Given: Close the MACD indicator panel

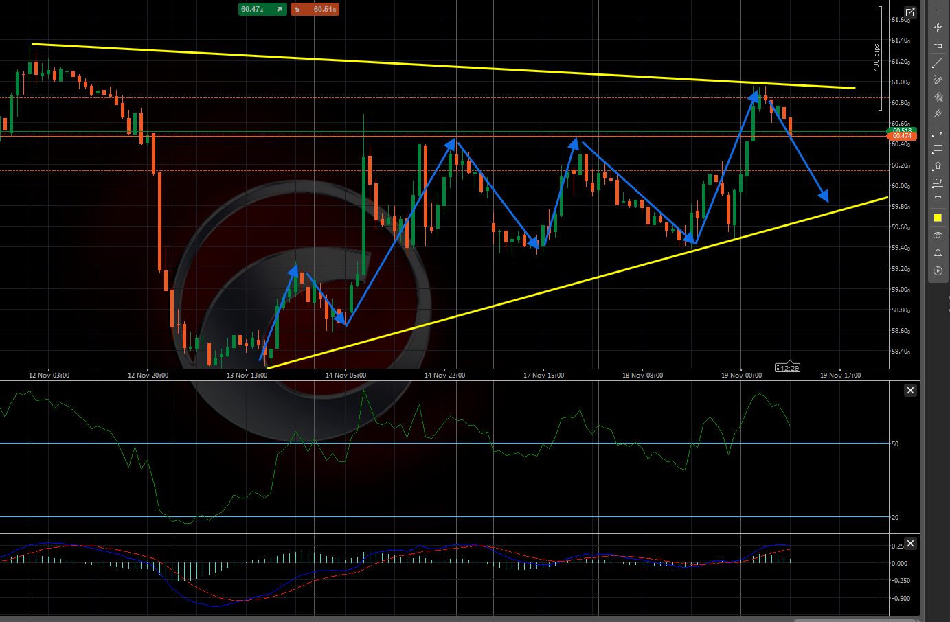Looking at the screenshot, I should 910,544.
